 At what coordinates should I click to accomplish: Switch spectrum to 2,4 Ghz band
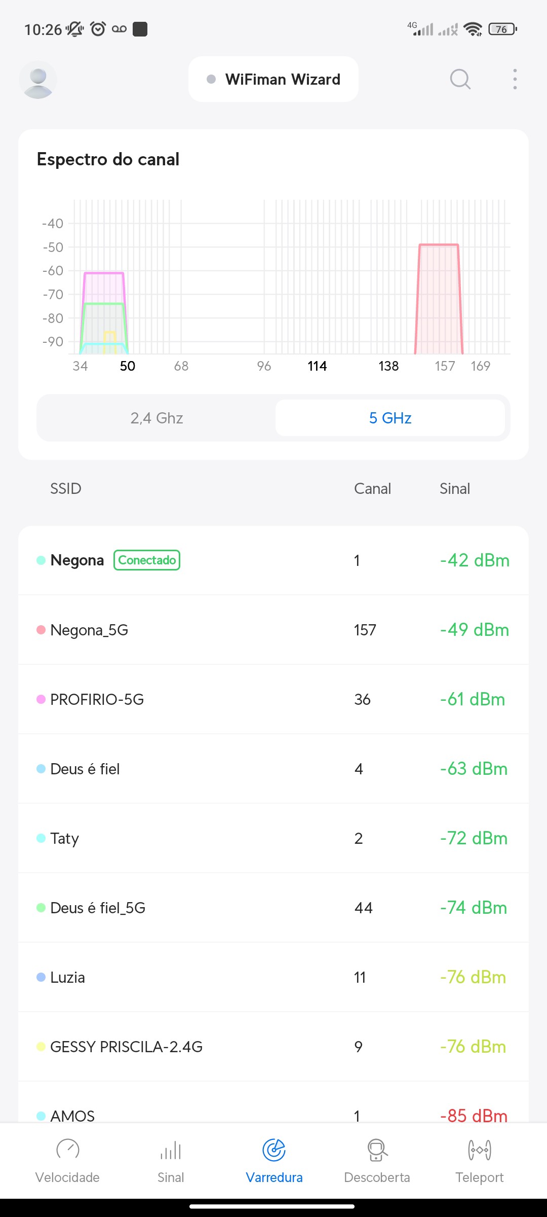(x=157, y=418)
